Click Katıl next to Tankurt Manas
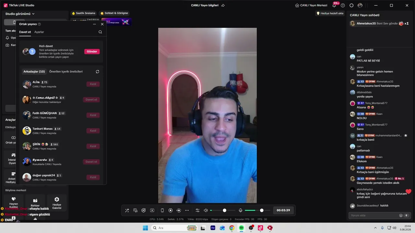The height and width of the screenshot is (233, 415). (93, 131)
